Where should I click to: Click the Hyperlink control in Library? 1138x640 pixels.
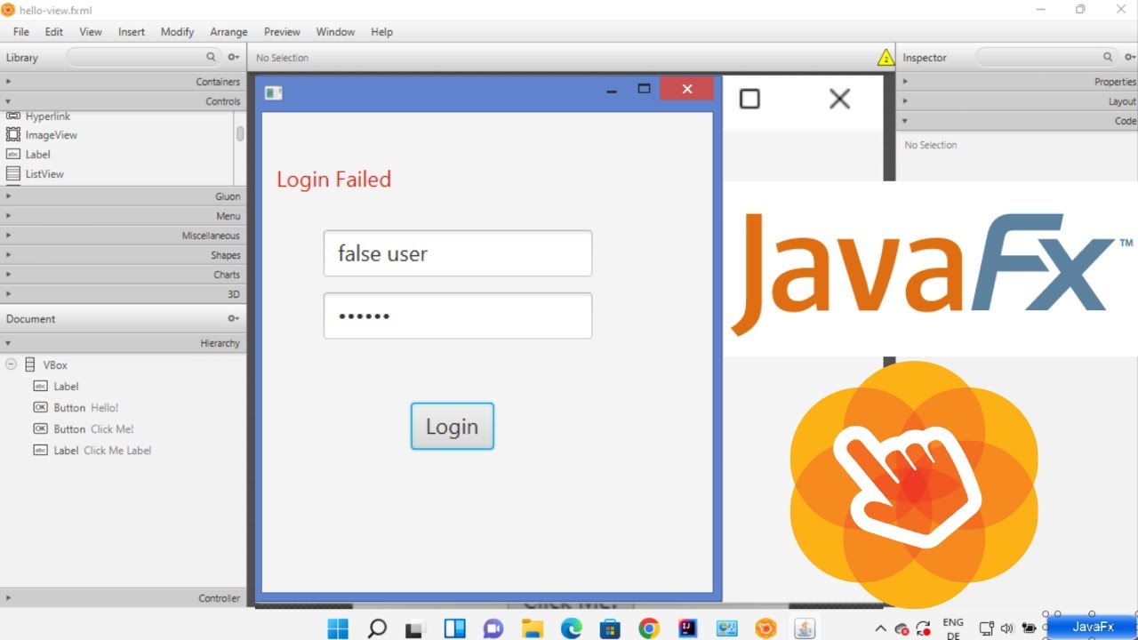tap(38, 116)
